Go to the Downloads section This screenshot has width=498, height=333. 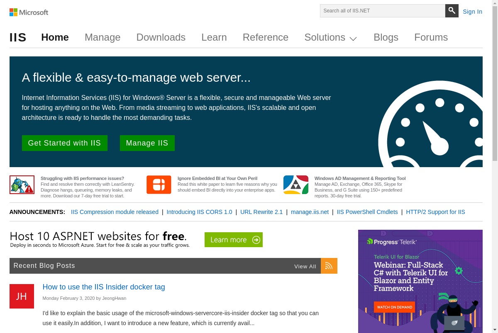coord(161,37)
